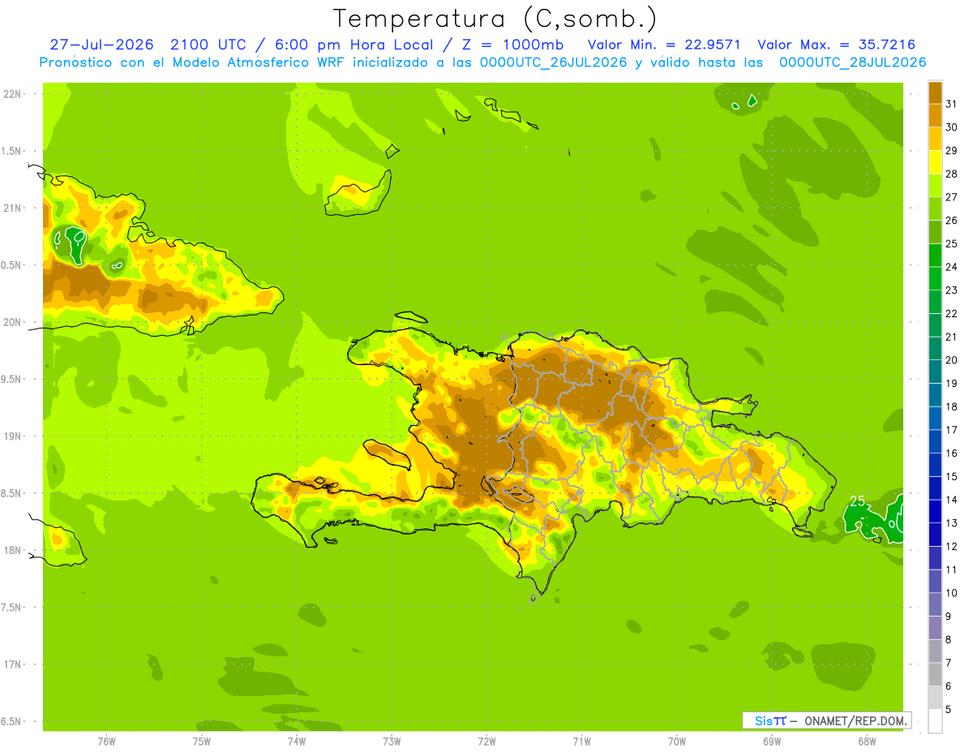
Task: Click the "17N" latitude label
Action: pyautogui.click(x=11, y=664)
